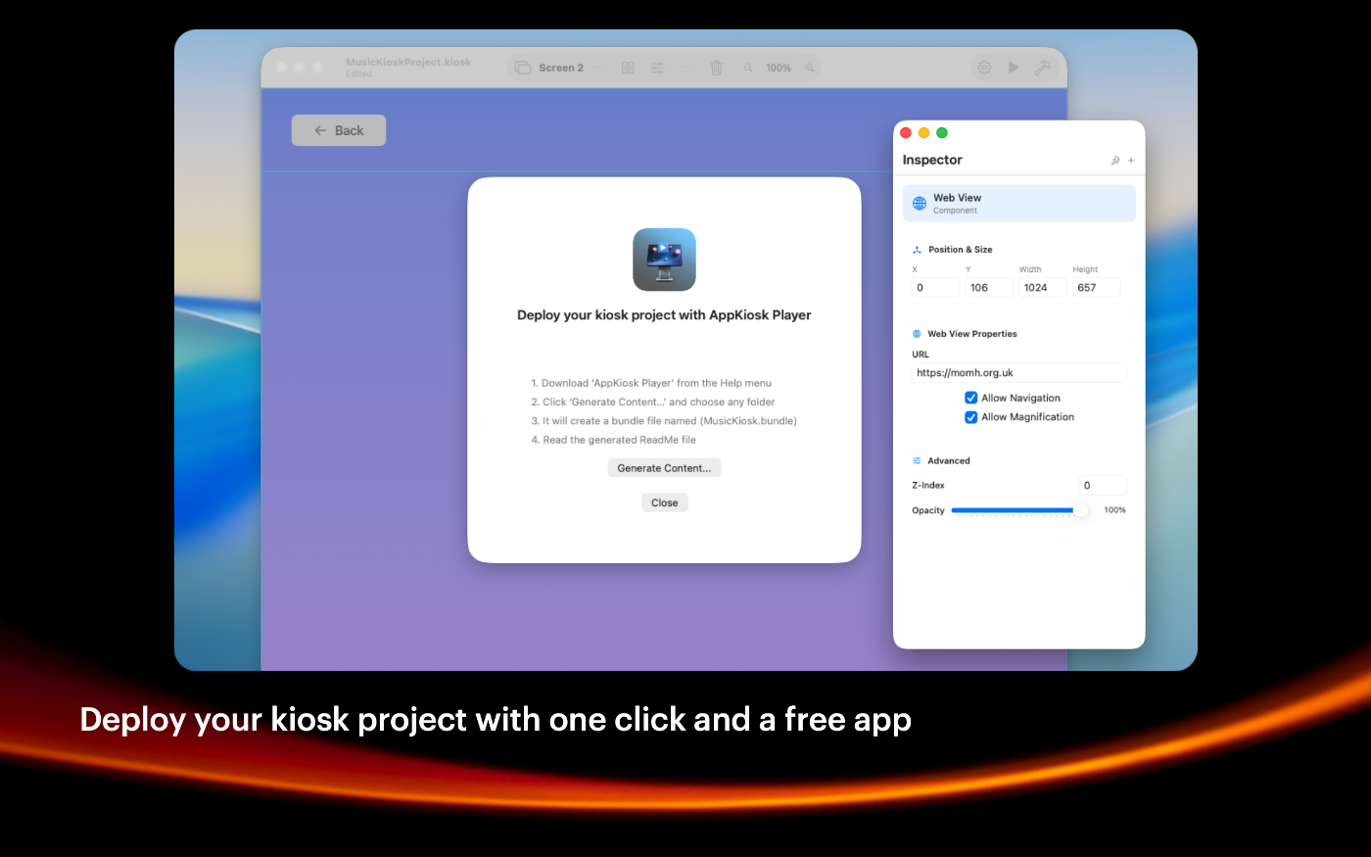Toggle the Allow Magnification checkbox

pyautogui.click(x=970, y=417)
